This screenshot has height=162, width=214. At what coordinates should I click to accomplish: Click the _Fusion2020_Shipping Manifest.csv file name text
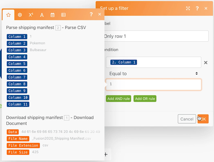coord(61,139)
